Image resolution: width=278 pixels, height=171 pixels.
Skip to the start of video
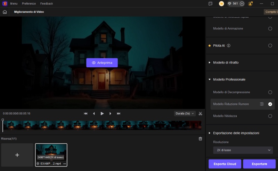pos(85,113)
